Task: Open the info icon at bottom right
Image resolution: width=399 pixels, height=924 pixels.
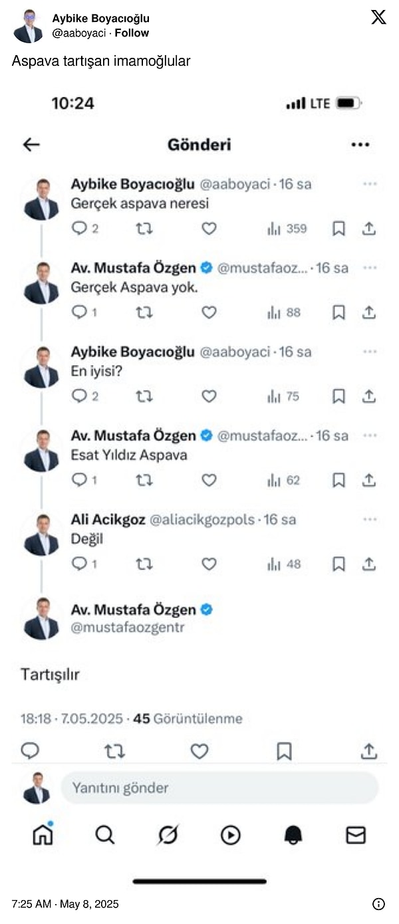Action: 378,903
